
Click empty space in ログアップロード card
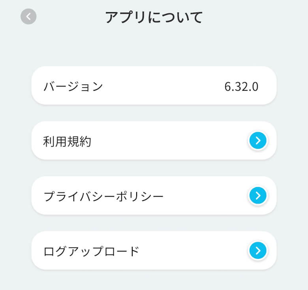tap(193, 250)
